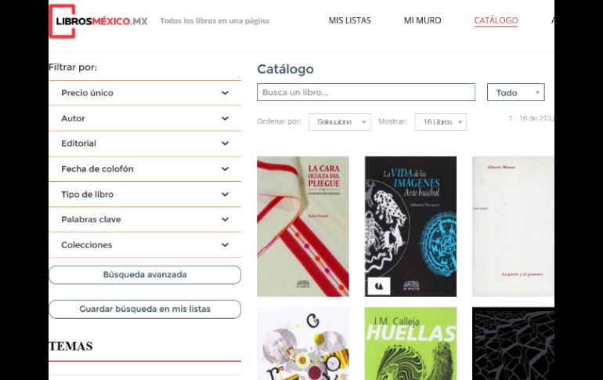Image resolution: width=603 pixels, height=380 pixels.
Task: Expand the Editorial filter chevron
Action: pos(225,143)
